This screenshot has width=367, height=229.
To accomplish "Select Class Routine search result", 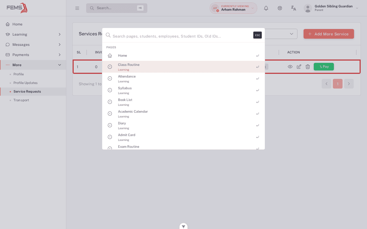I will click(183, 67).
